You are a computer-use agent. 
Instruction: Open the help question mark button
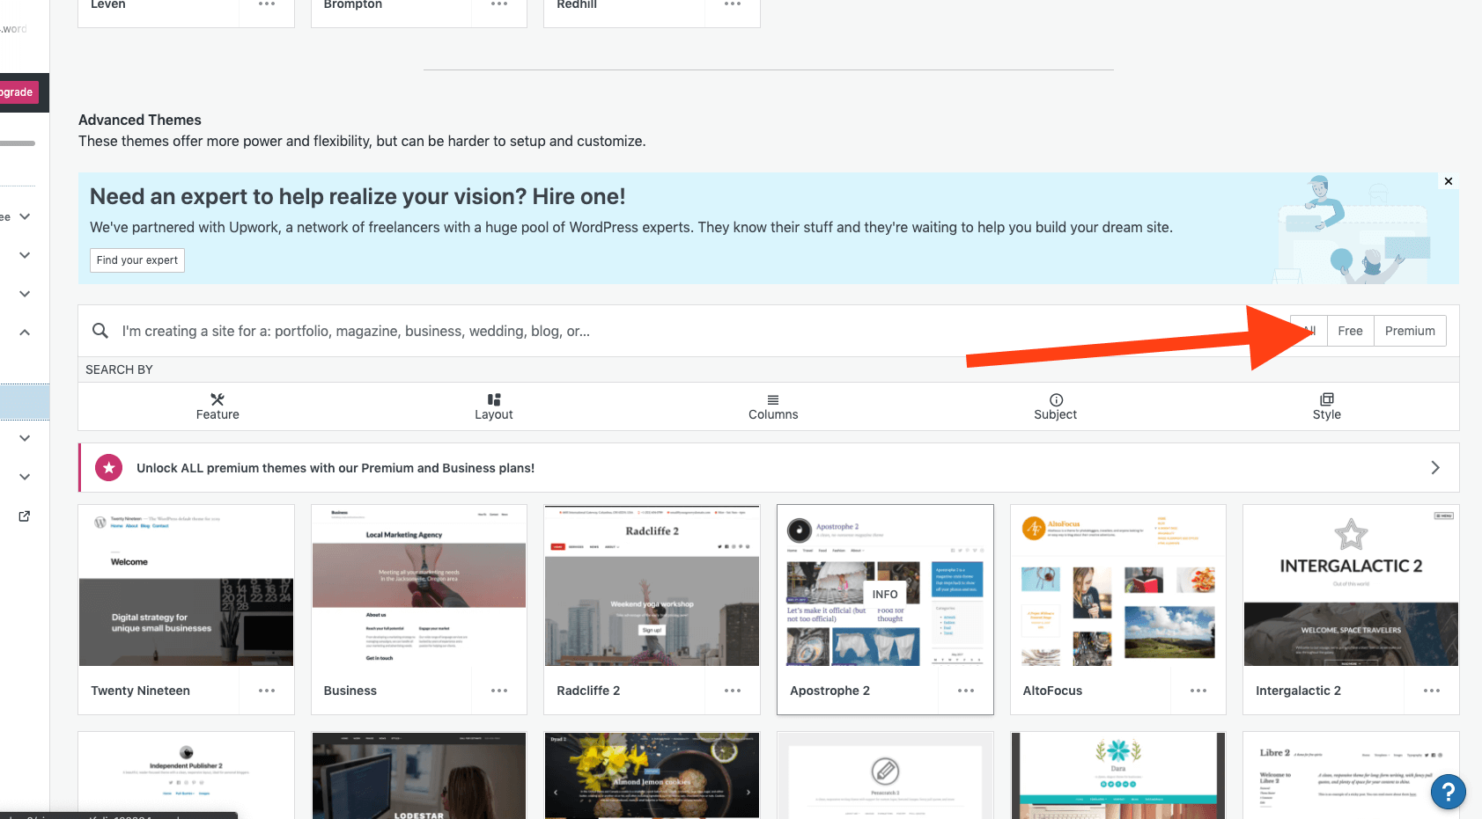coord(1448,792)
